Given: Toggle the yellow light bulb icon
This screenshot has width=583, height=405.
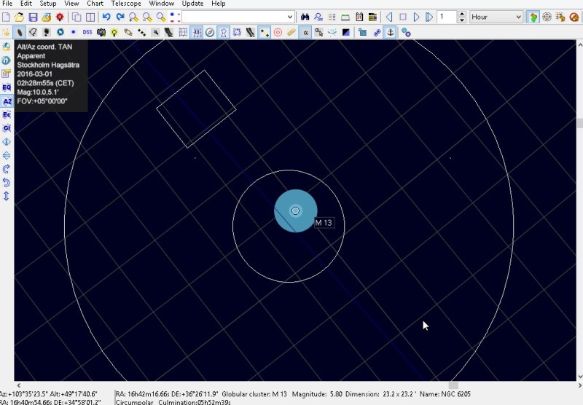Looking at the screenshot, I should 114,33.
